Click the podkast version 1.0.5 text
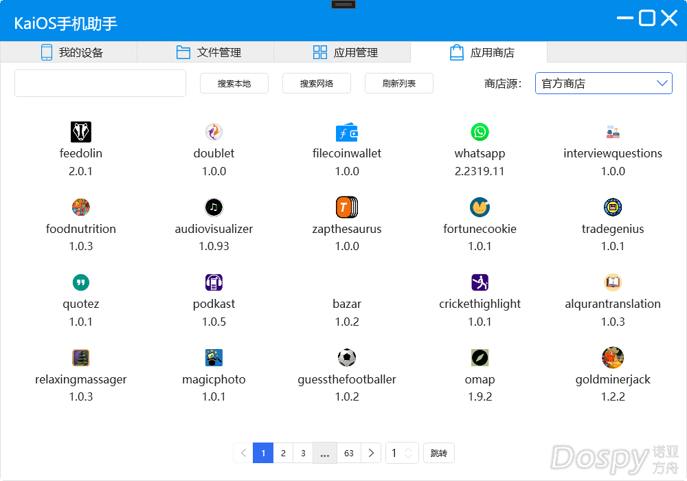Screen dimensions: 687x481 click(214, 322)
